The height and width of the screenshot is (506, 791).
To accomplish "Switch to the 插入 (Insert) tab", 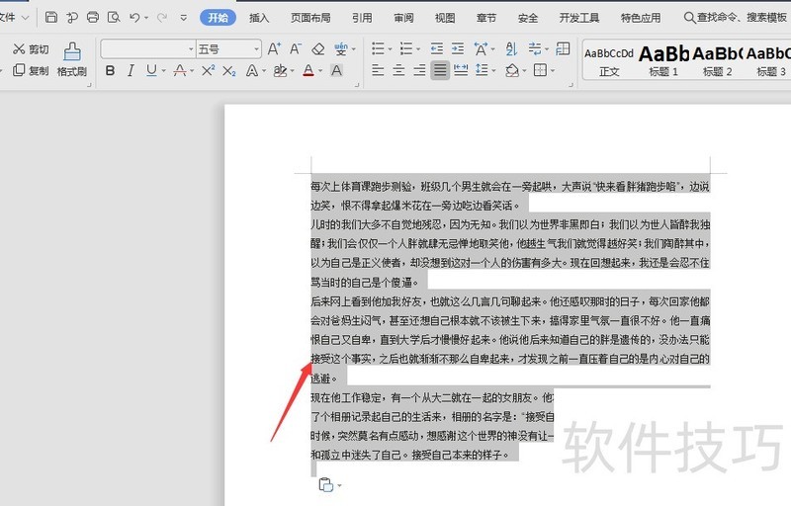I will click(259, 18).
